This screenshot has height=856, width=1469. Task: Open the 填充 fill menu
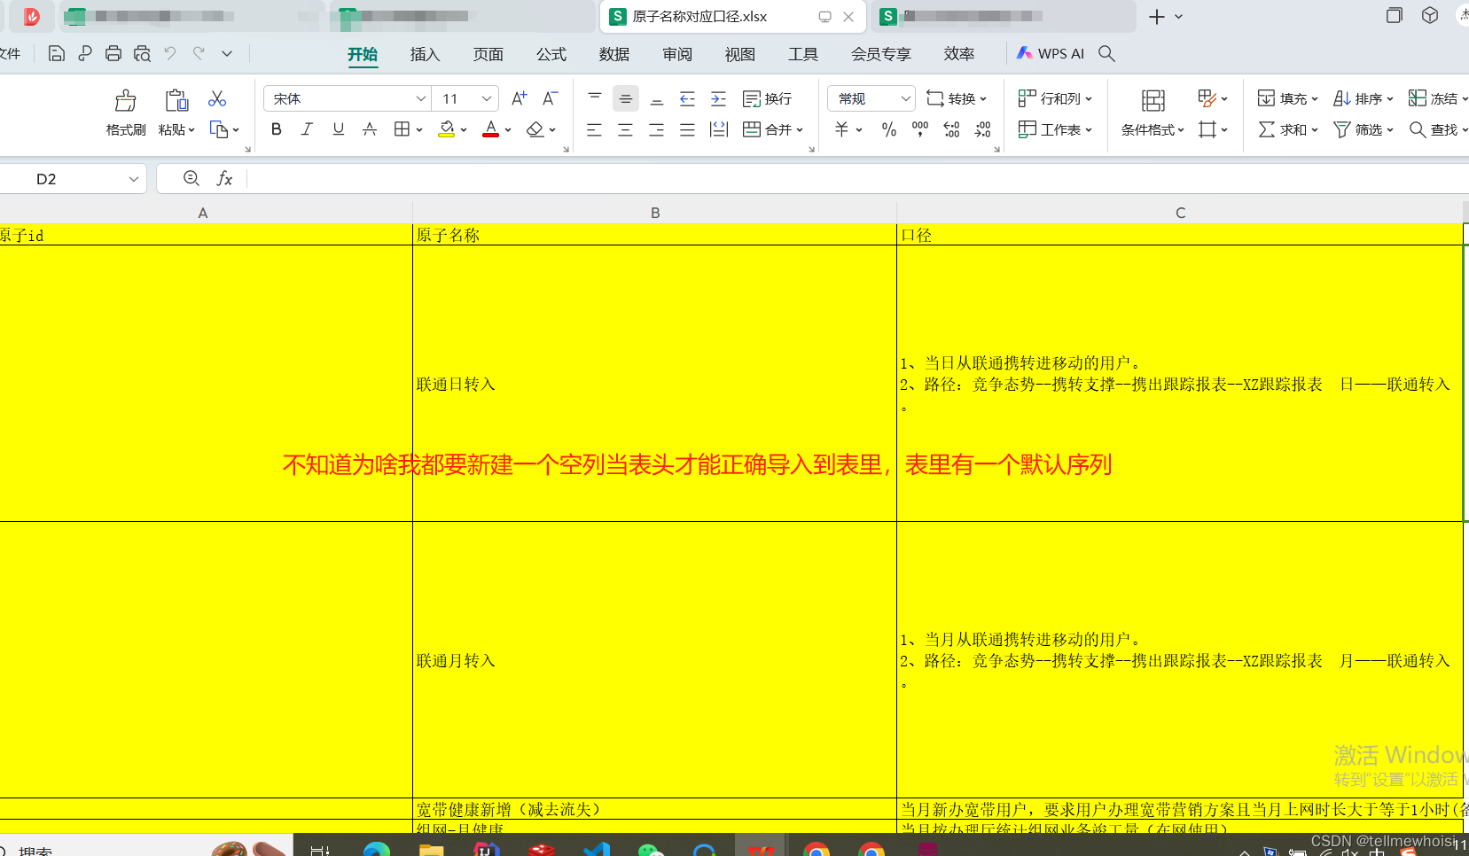(1288, 98)
